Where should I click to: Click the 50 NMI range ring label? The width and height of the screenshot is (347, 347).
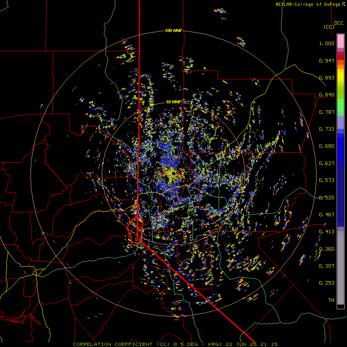coord(173,102)
